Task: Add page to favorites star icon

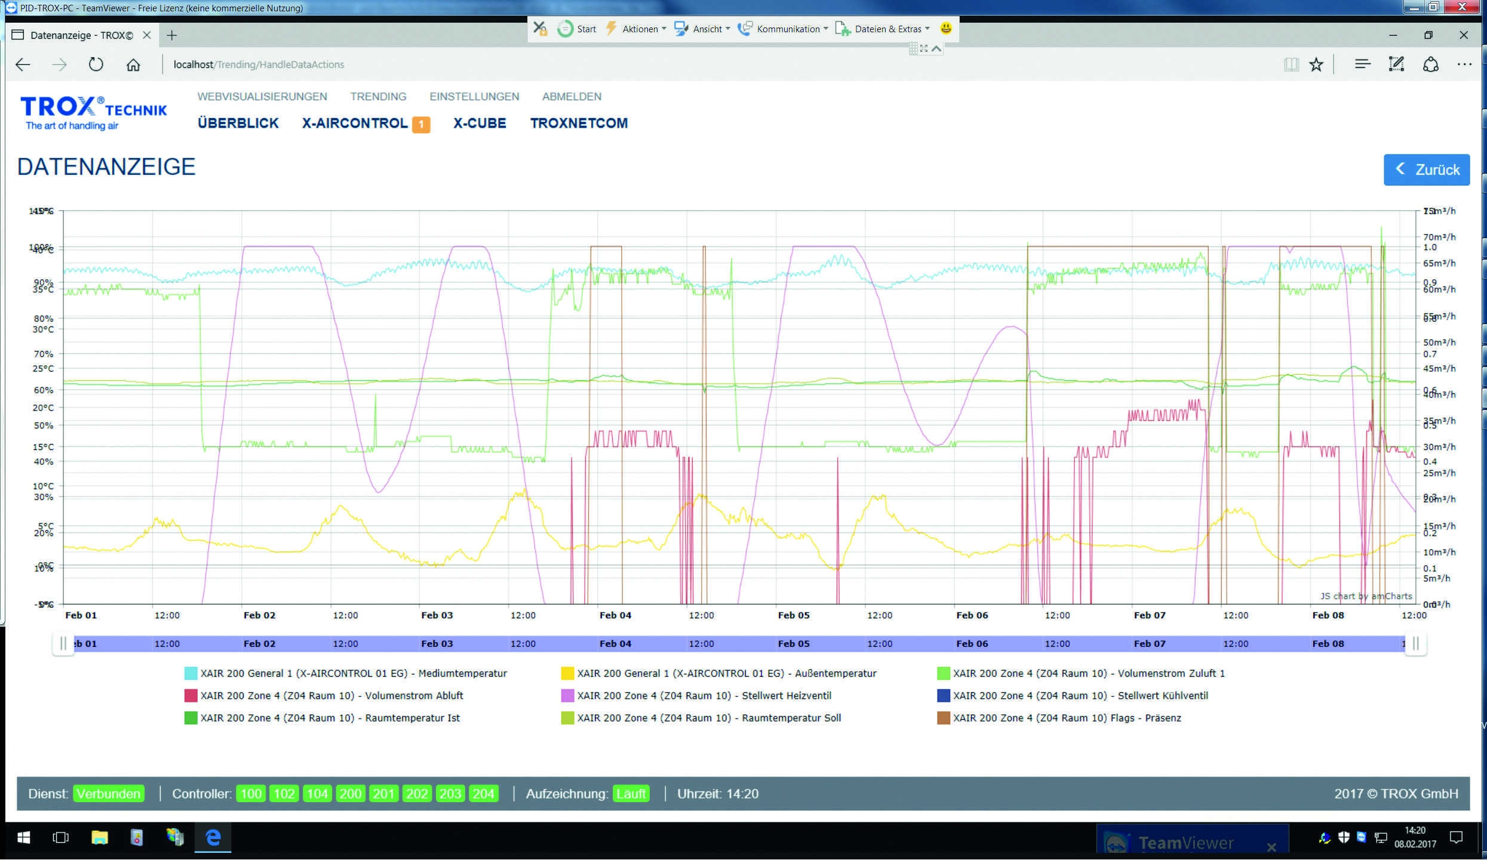Action: [1316, 64]
